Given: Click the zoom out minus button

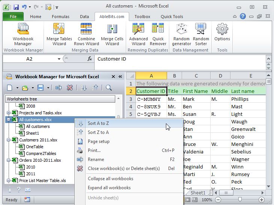Looking at the screenshot, I should [218, 200].
